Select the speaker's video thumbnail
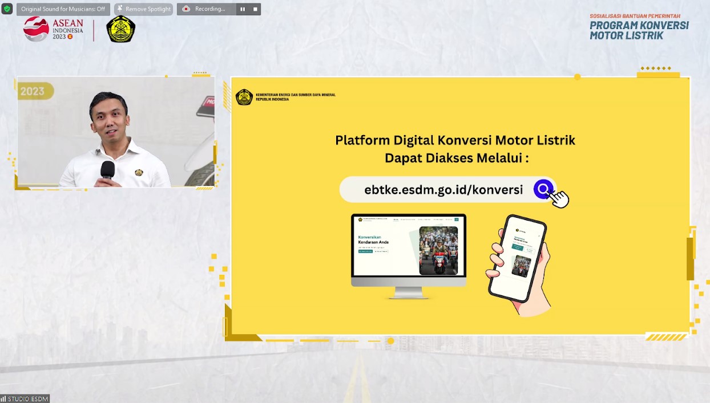The image size is (710, 403). 116,132
